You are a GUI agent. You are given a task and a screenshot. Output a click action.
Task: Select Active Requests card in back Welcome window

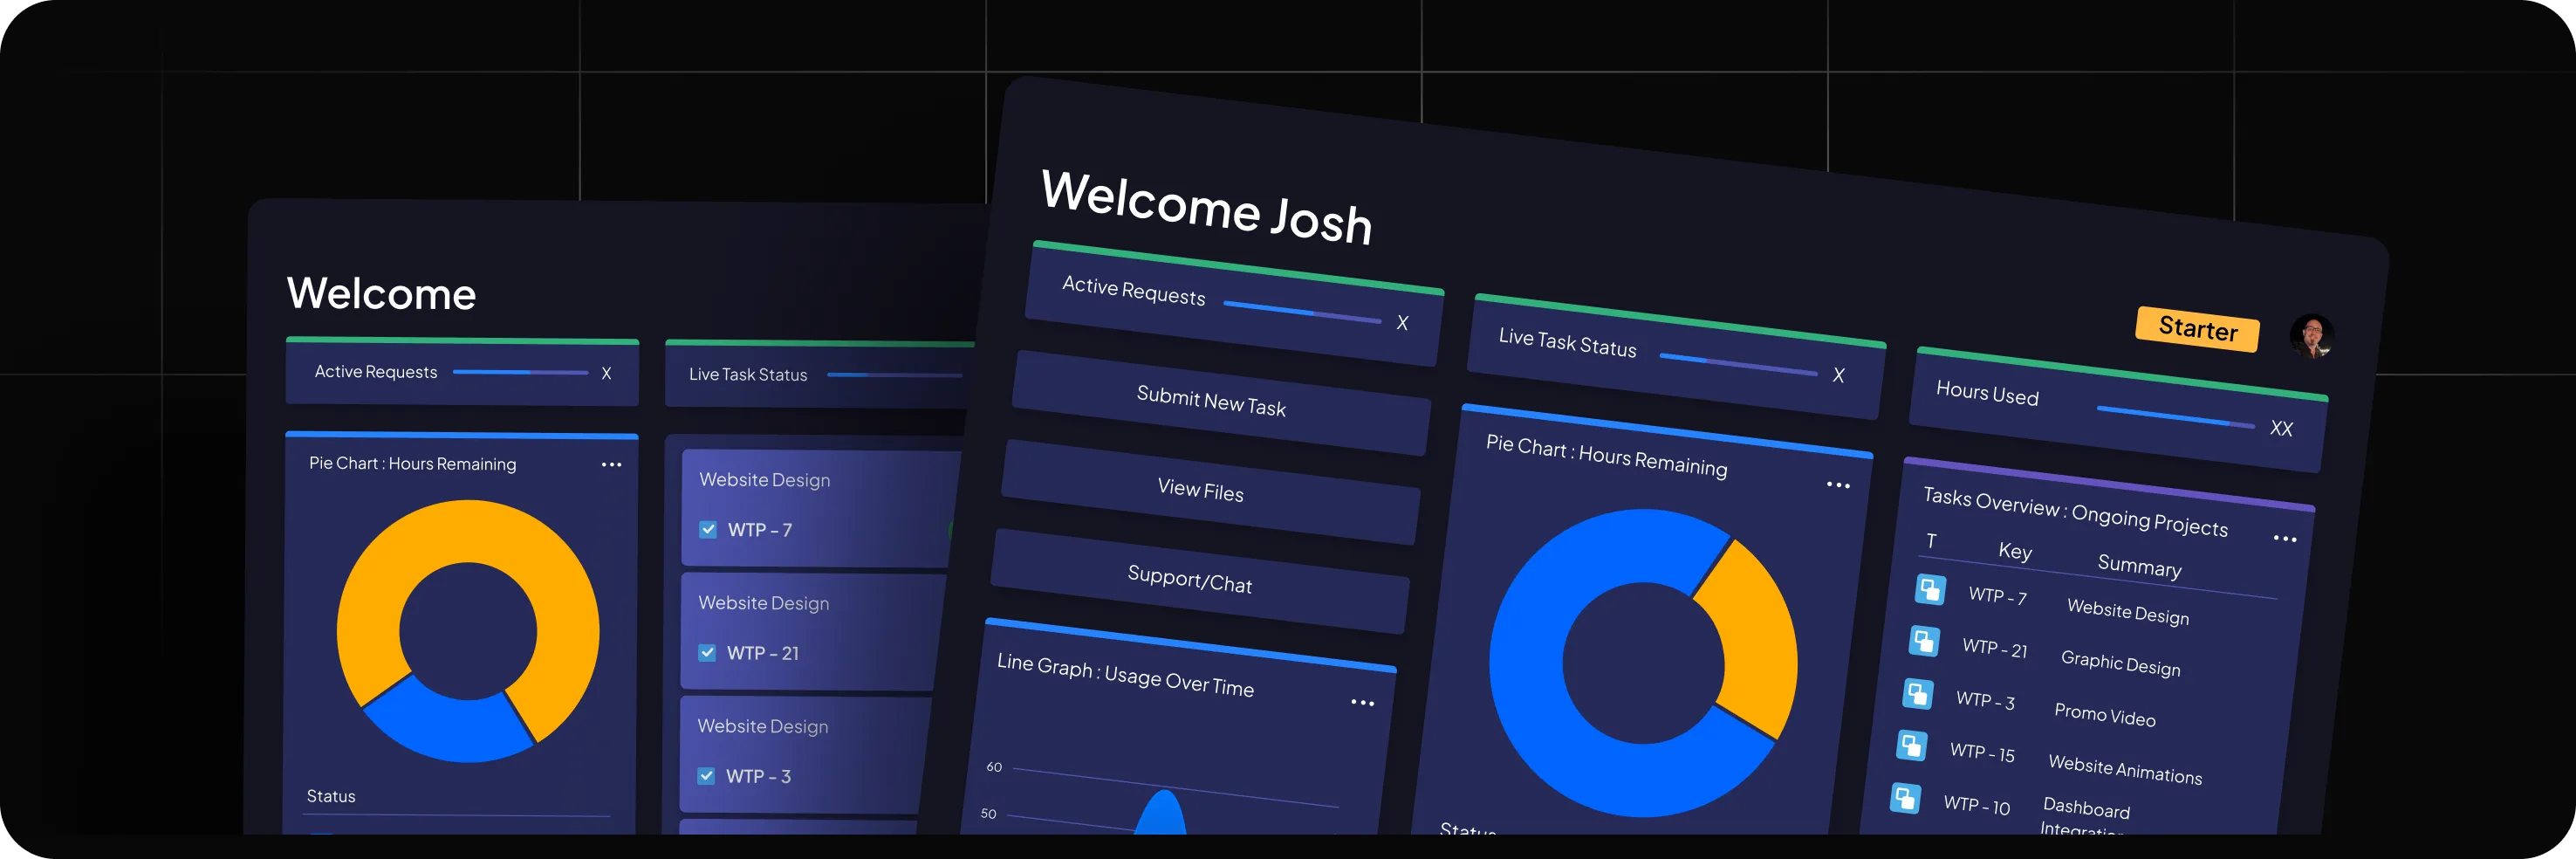click(462, 371)
